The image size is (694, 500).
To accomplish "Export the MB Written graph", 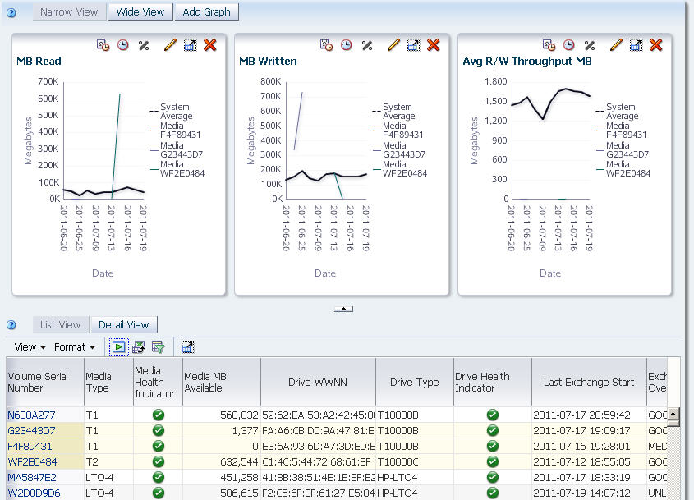I will pyautogui.click(x=413, y=44).
